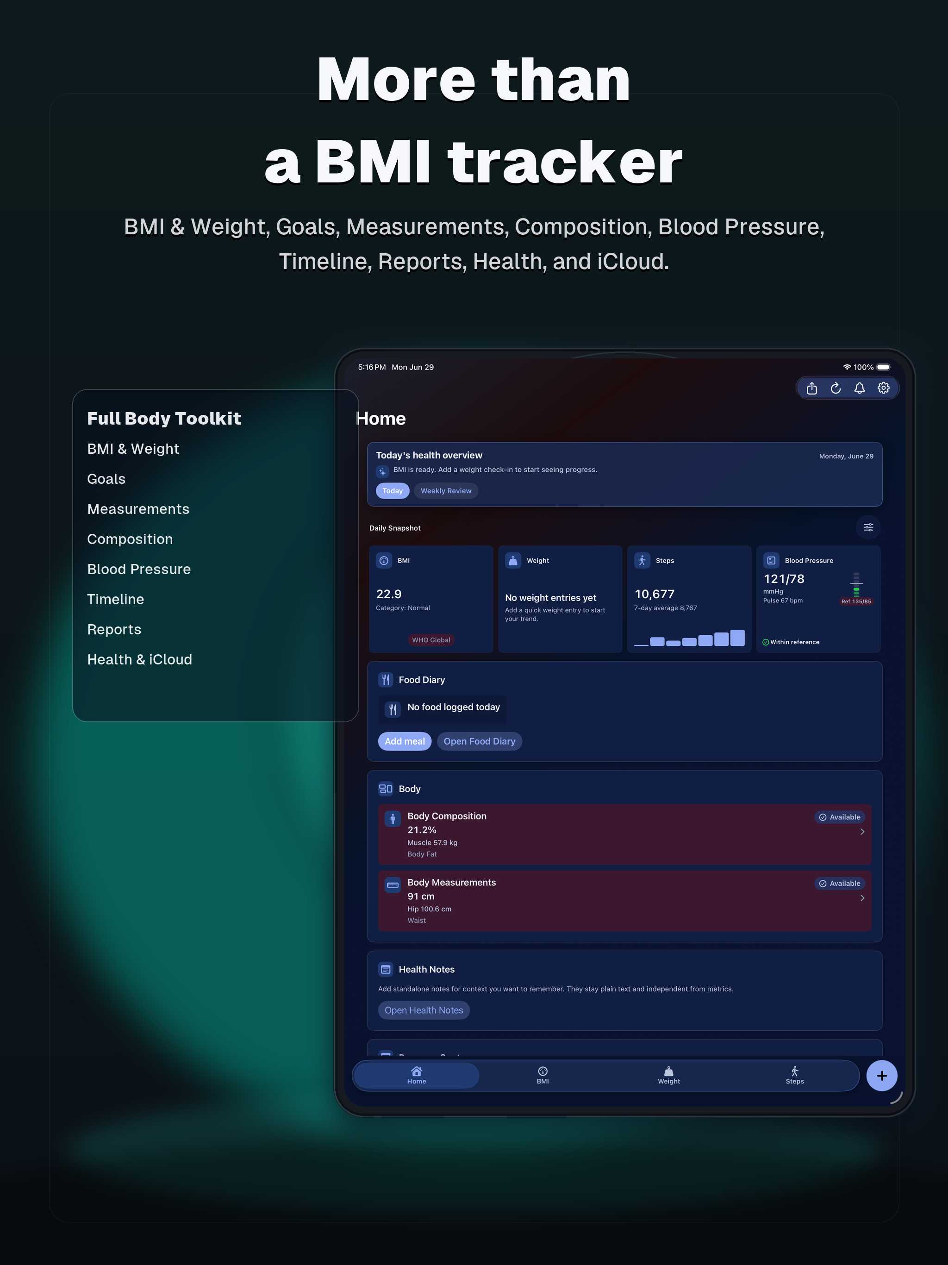Screen dimensions: 948x1265
Task: Tap the round plus add button
Action: tap(882, 1076)
